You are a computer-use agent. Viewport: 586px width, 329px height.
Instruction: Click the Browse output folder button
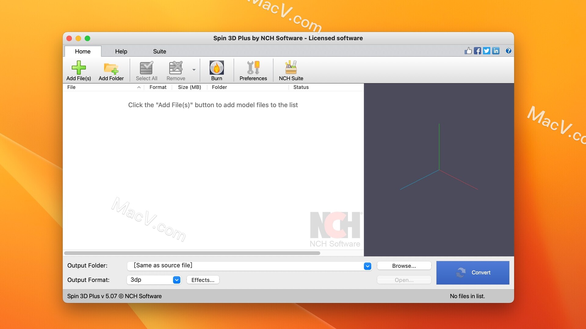coord(404,266)
